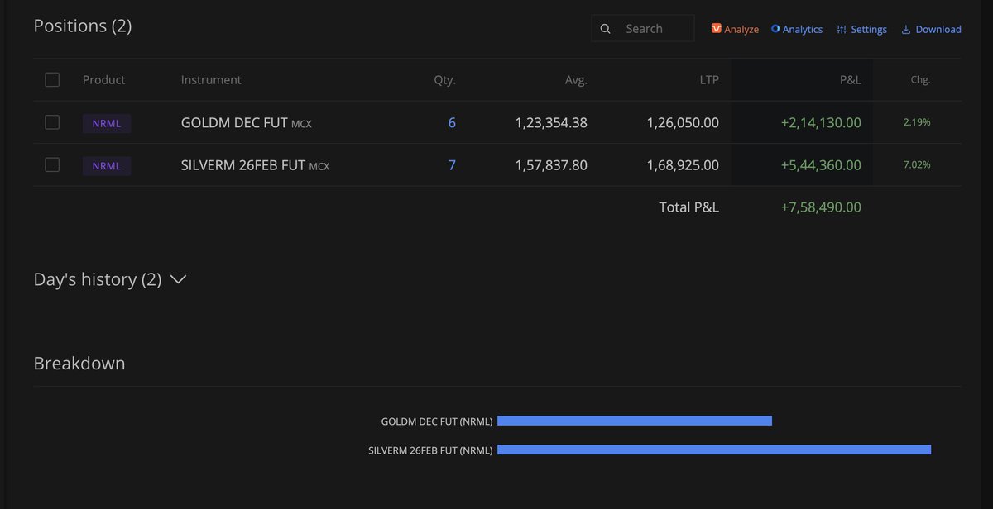Image resolution: width=993 pixels, height=509 pixels.
Task: Open positions Settings
Action: tap(861, 29)
